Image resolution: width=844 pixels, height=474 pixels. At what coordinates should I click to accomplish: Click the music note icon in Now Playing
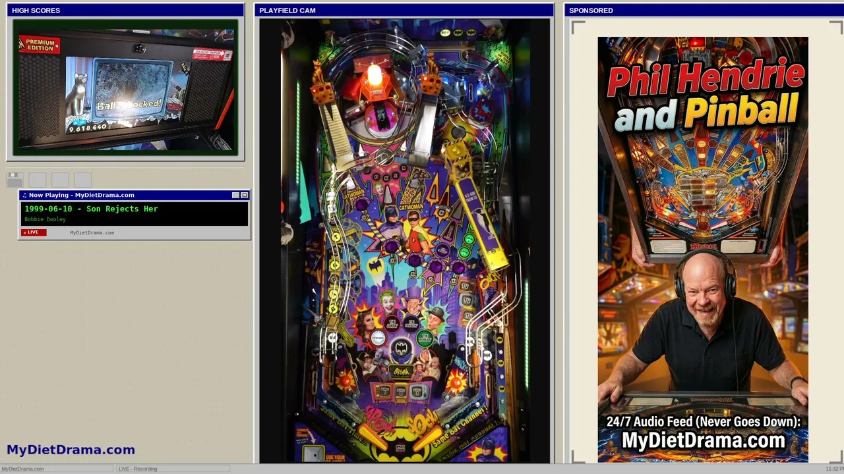click(x=24, y=196)
